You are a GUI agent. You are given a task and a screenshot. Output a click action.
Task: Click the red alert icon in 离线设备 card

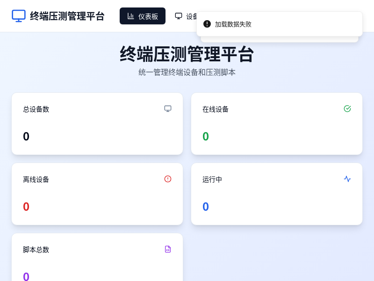(168, 179)
